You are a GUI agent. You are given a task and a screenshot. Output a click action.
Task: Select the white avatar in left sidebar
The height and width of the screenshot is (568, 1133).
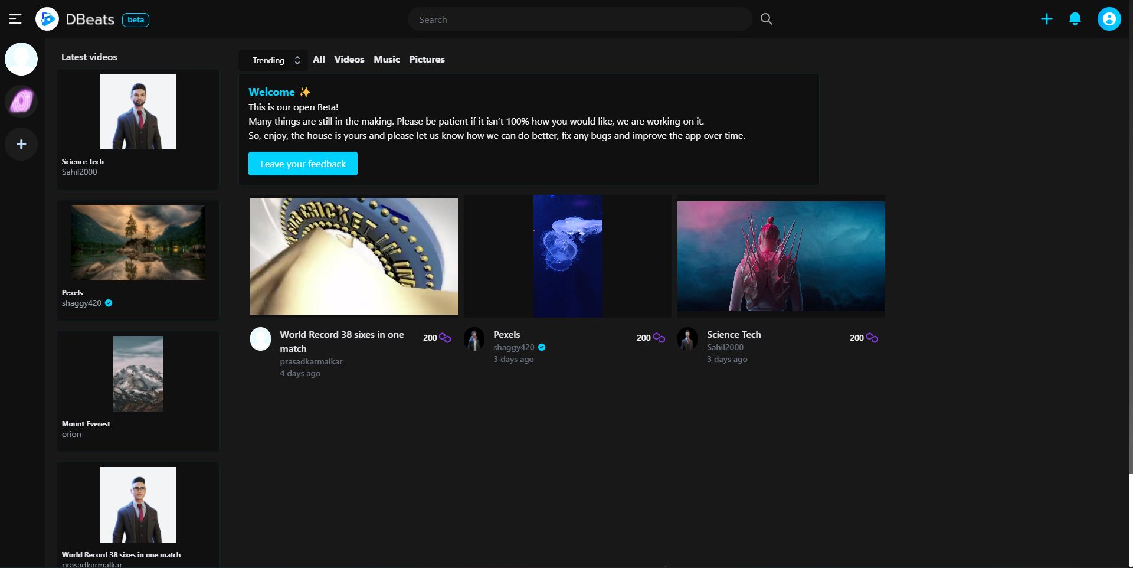point(21,59)
